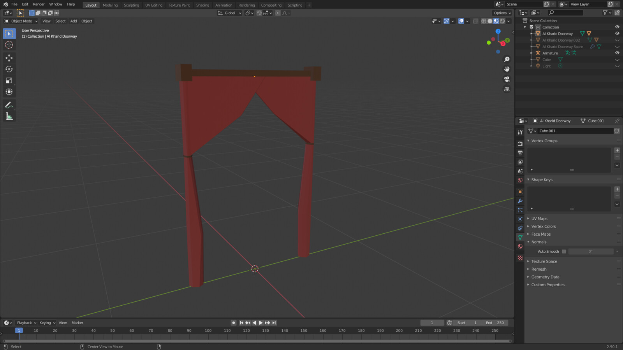The image size is (623, 350).
Task: Open the Object Mode dropdown
Action: [x=21, y=21]
